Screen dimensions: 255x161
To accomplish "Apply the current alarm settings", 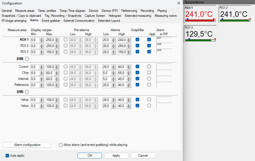I will pos(116,155).
